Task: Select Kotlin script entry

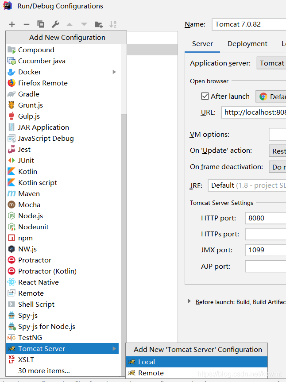Action: (63, 182)
